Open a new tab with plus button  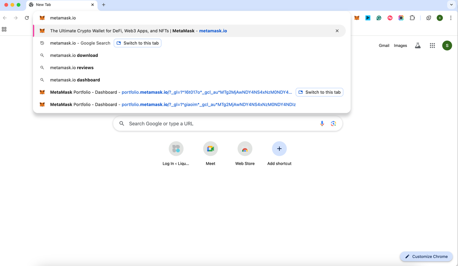point(103,5)
